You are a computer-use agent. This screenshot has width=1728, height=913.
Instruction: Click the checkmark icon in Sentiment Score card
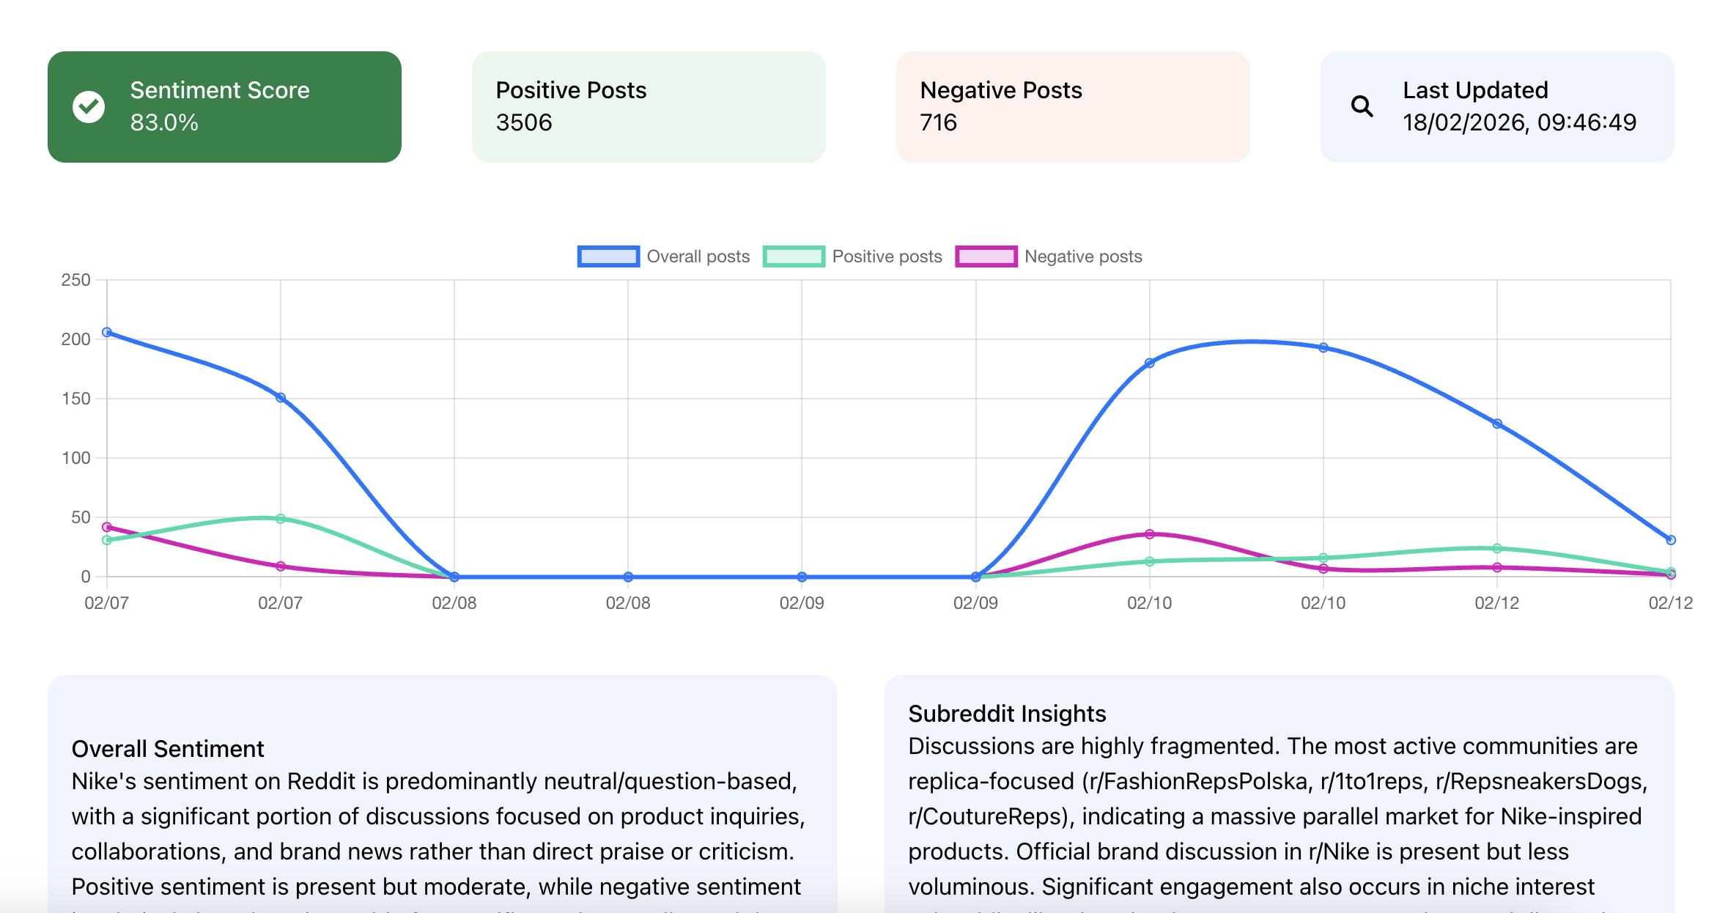[x=89, y=107]
